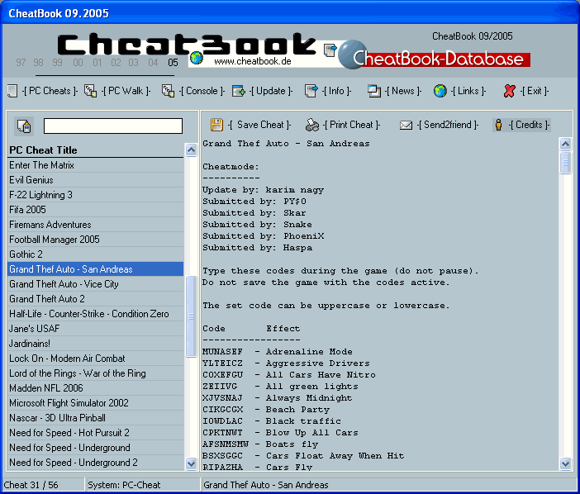580x494 pixels.
Task: Click the cheat title search field
Action: tap(113, 126)
